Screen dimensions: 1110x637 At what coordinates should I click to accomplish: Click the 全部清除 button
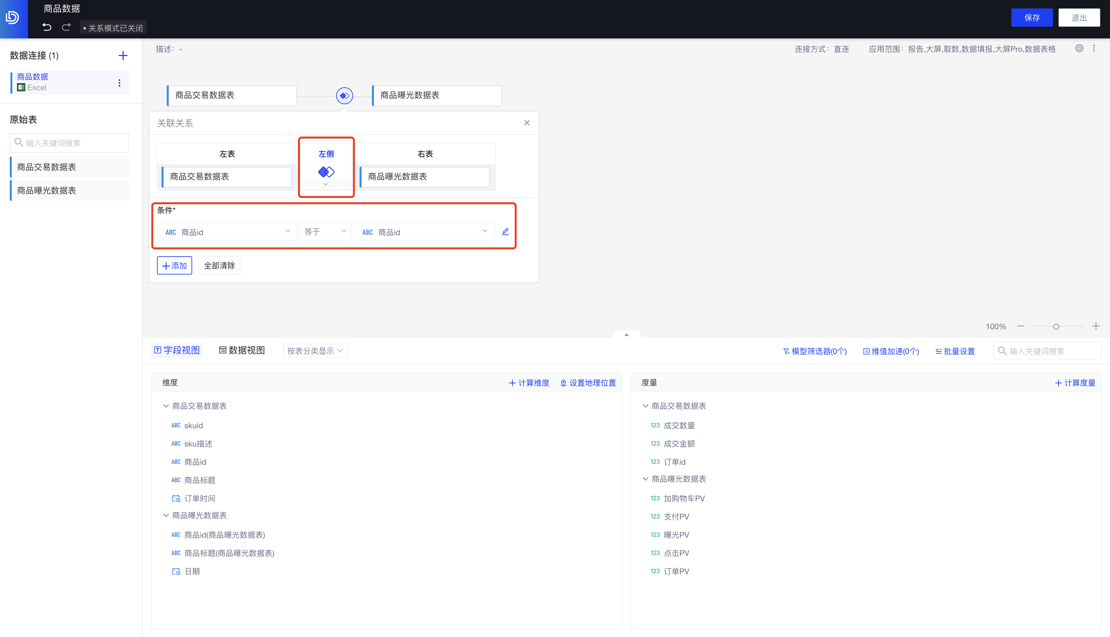point(219,265)
